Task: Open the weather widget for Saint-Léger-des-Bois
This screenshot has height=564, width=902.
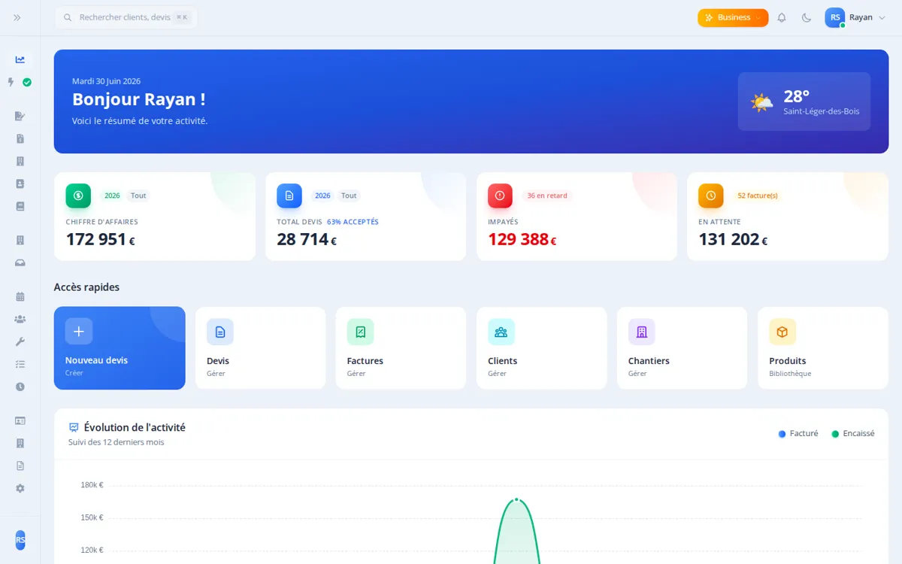Action: pos(804,102)
